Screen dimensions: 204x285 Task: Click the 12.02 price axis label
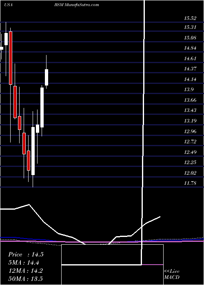pos(190,173)
